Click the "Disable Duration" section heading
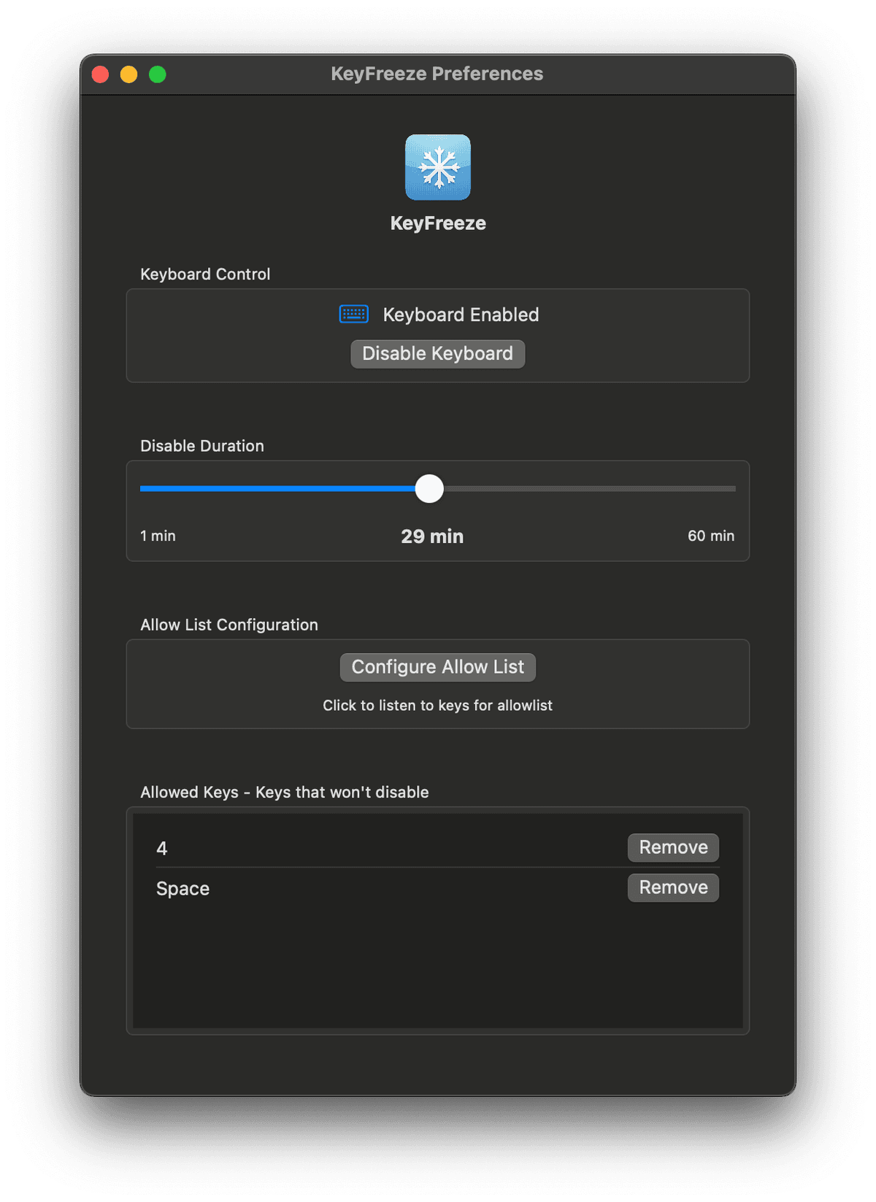Screen dimensions: 876x1202 pos(202,446)
